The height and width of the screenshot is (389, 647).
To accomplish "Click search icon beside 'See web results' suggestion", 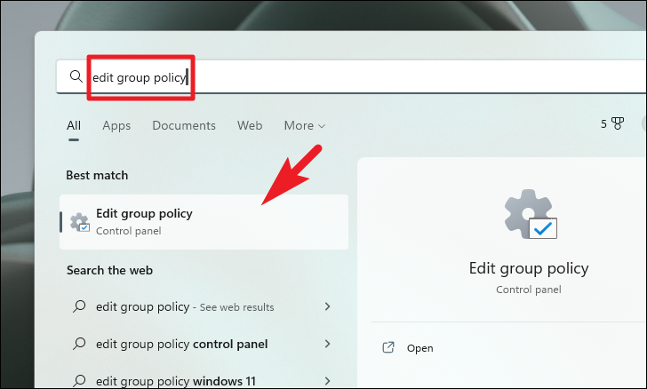I will pos(79,306).
